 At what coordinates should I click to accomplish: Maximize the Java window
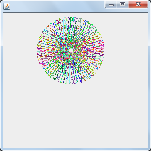(122, 5)
